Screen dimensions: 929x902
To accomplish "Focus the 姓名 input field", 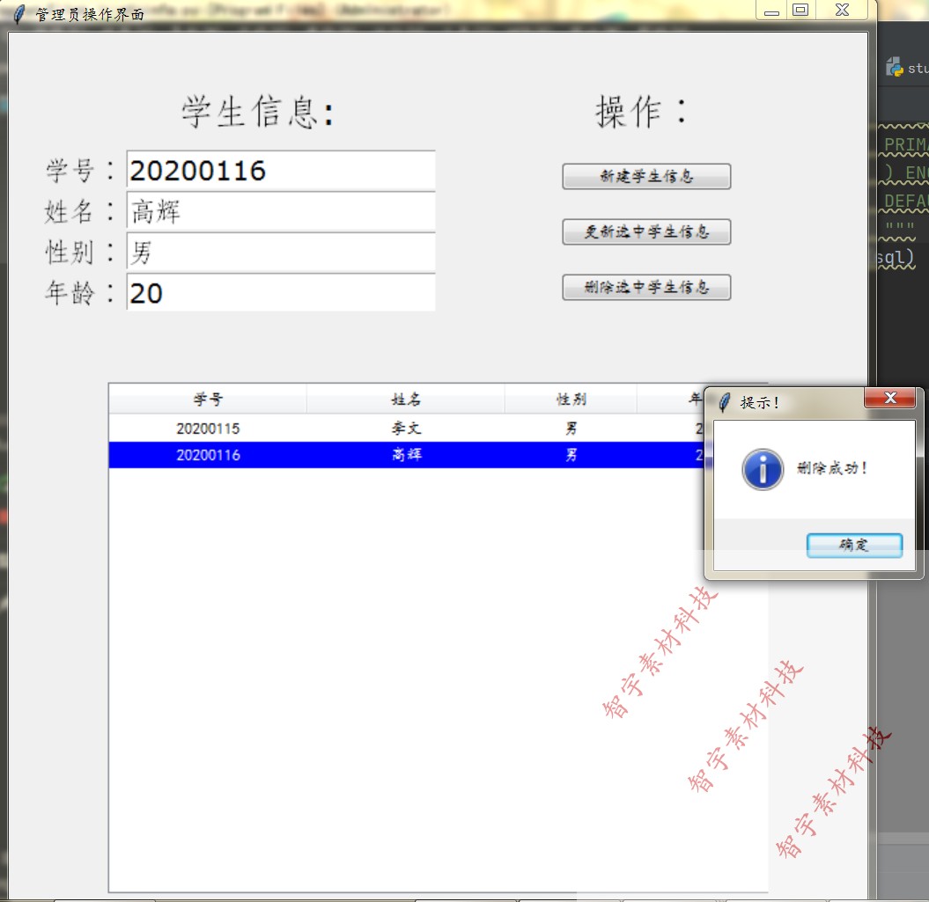I will click(x=281, y=212).
